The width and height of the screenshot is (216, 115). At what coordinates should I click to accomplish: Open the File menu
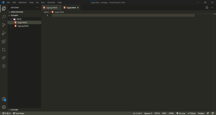tap(8, 2)
